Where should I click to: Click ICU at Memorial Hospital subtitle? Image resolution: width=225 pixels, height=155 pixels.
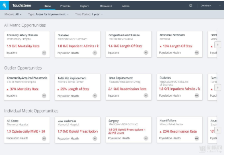coord(21,82)
